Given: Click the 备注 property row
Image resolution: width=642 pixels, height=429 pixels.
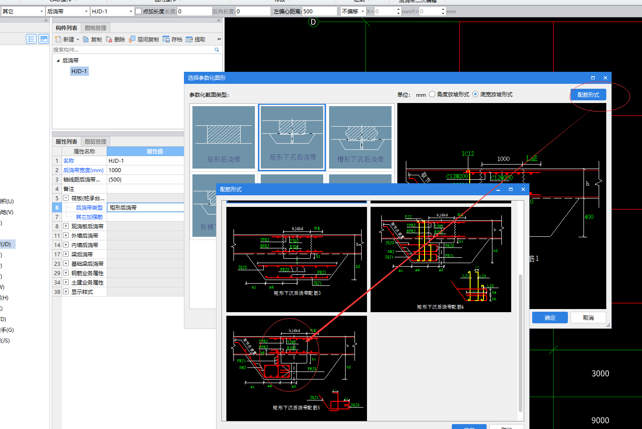Looking at the screenshot, I should (x=118, y=189).
